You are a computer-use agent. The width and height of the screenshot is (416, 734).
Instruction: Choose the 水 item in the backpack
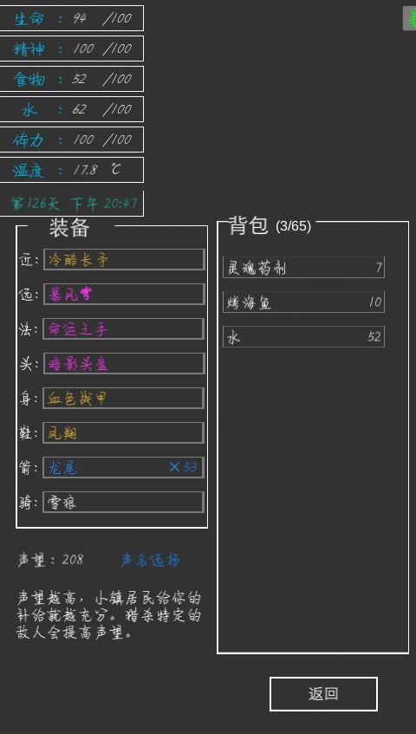303,336
